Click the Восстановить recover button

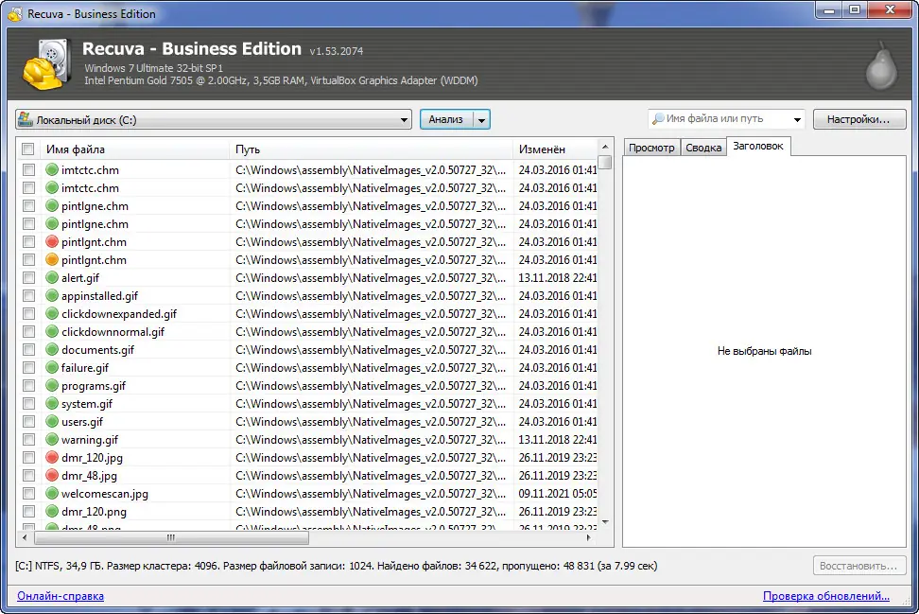click(x=858, y=566)
